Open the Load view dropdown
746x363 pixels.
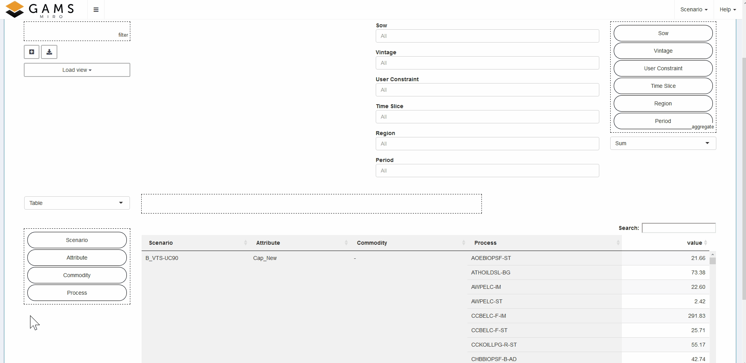77,70
